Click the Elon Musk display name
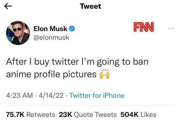181x121 pixels. click(x=51, y=29)
